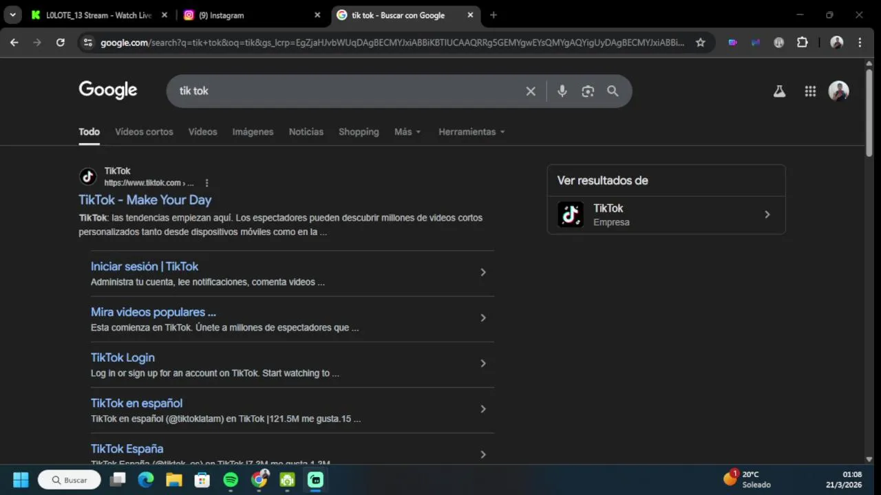Image resolution: width=881 pixels, height=495 pixels.
Task: Search by image with Google Lens icon
Action: [588, 91]
